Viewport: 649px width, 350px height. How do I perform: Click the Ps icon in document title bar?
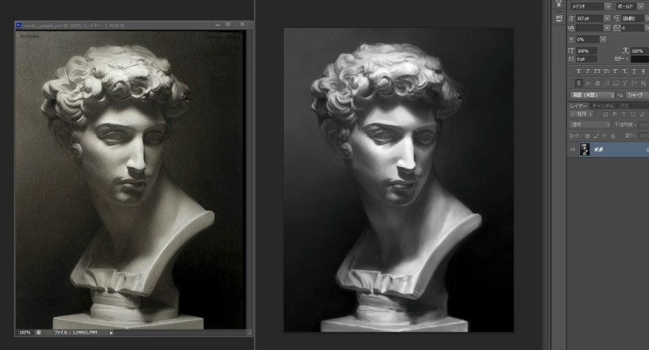click(x=19, y=25)
